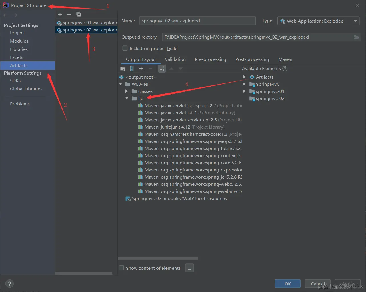Click the output layout horizontal scrollbar
This screenshot has width=366, height=292.
tap(158, 258)
